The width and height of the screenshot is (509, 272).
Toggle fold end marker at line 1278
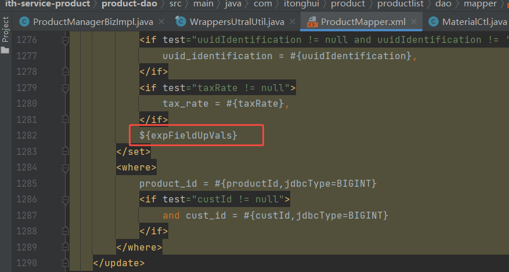click(65, 71)
